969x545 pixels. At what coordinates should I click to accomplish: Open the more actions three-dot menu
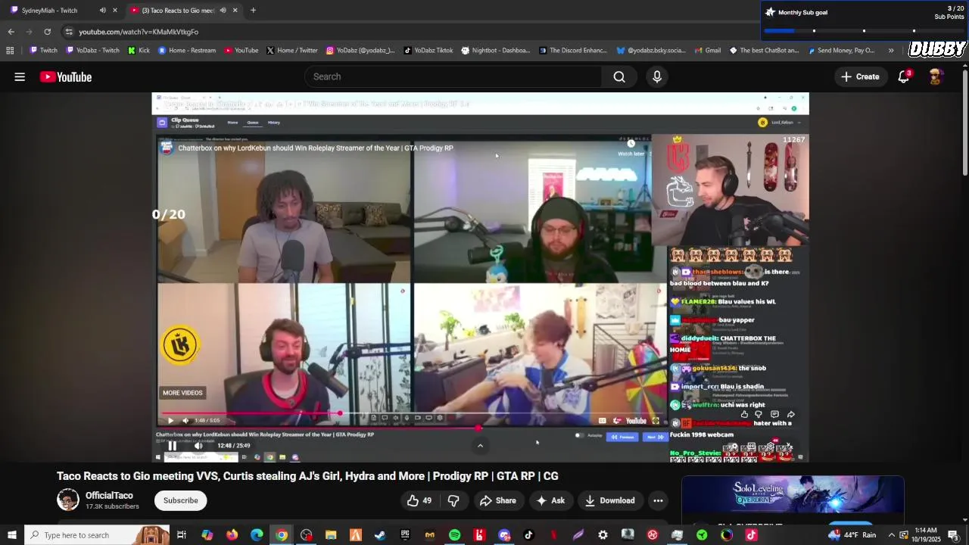[x=658, y=500]
